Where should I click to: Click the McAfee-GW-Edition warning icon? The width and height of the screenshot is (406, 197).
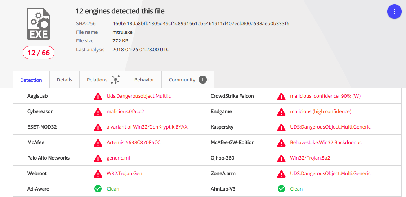coord(281,143)
